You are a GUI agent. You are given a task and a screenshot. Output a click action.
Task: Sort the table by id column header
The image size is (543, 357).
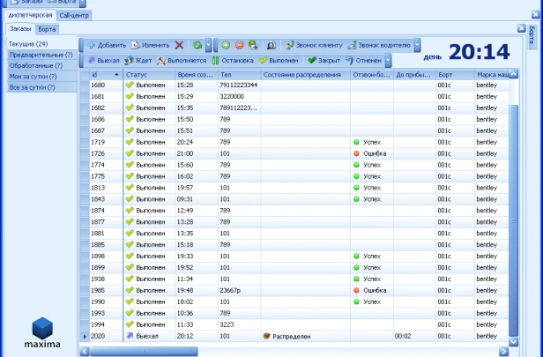click(106, 75)
